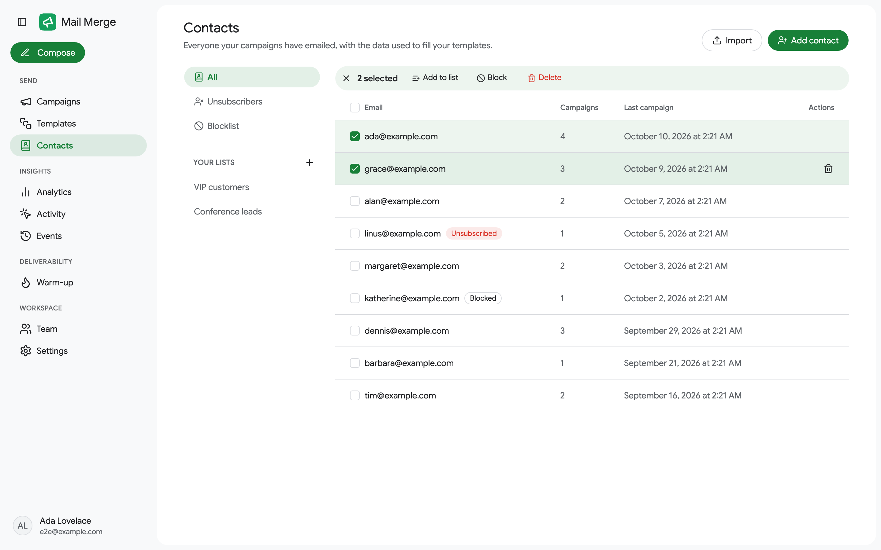
Task: Click the Warm-up flame icon
Action: click(x=25, y=283)
